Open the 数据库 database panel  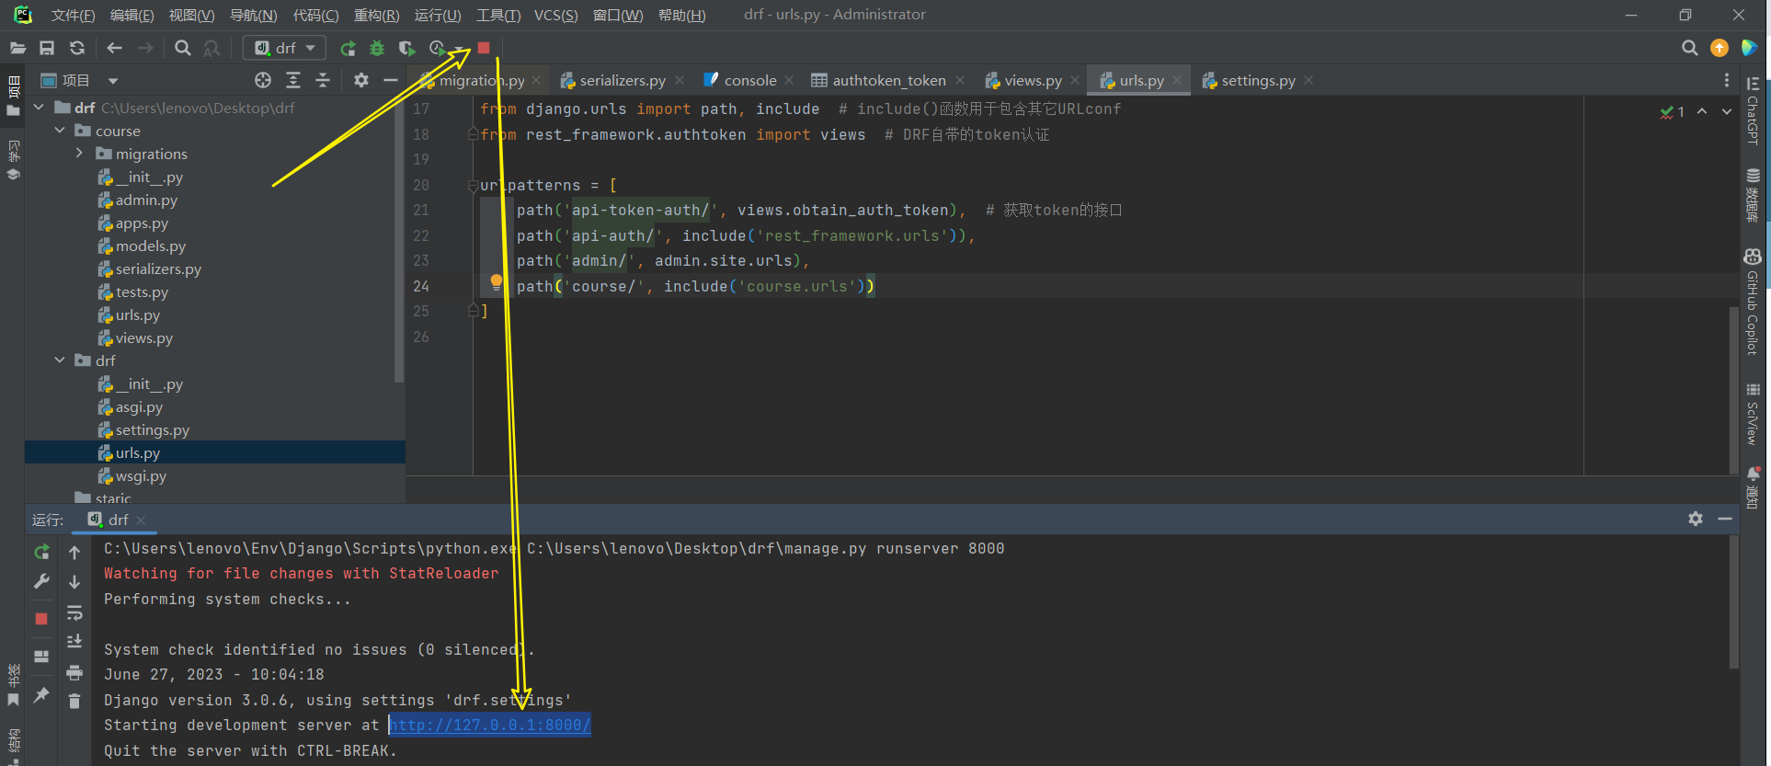[1753, 195]
